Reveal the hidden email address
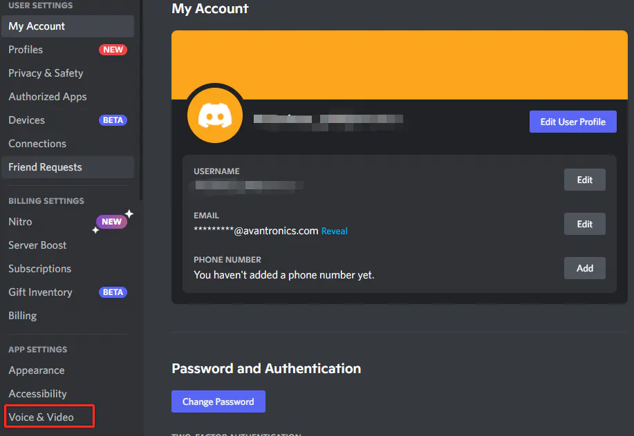The height and width of the screenshot is (436, 634). click(334, 231)
